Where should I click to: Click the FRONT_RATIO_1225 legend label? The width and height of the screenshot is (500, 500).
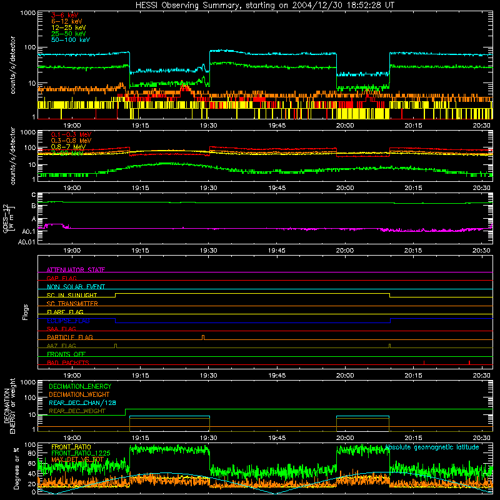click(81, 453)
